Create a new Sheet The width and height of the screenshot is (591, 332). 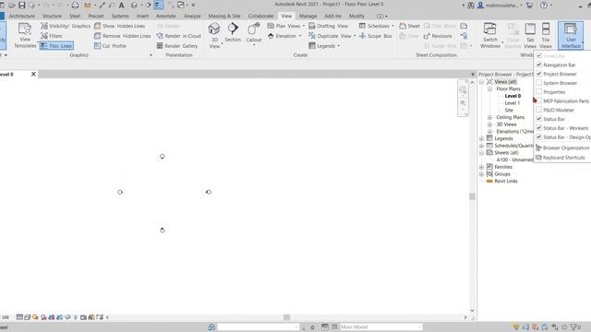409,26
